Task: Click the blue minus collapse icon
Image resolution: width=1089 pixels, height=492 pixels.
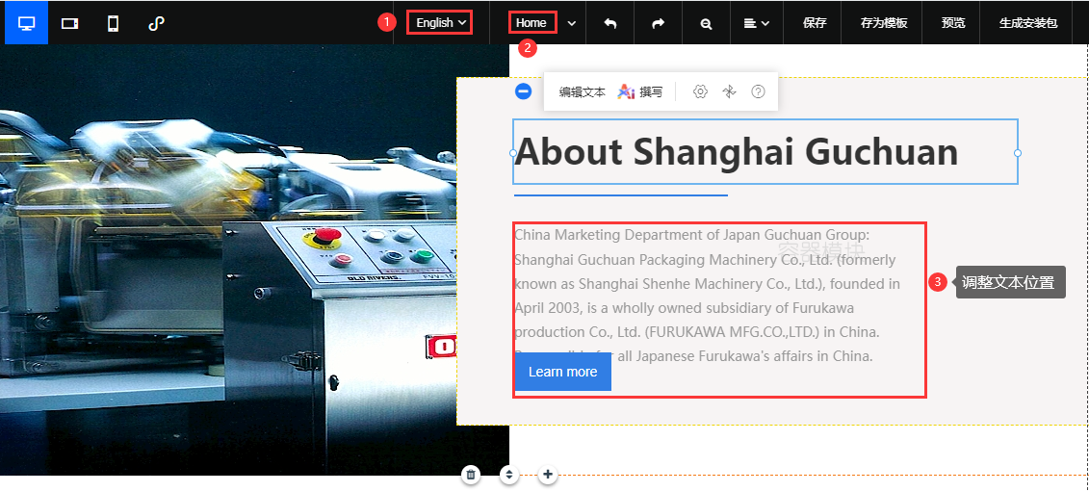Action: 524,91
